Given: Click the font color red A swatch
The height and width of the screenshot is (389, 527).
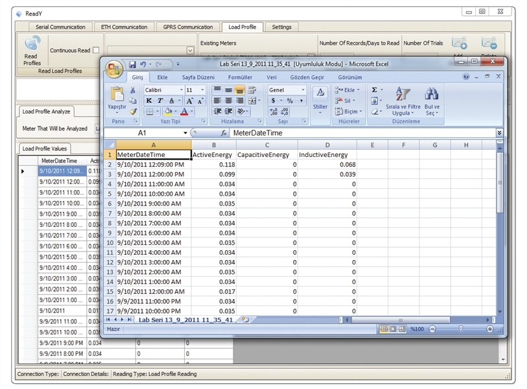Looking at the screenshot, I should [x=184, y=112].
